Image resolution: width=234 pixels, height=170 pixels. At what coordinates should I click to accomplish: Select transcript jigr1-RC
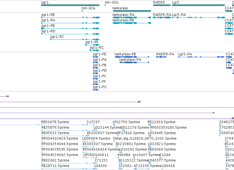(75, 39)
